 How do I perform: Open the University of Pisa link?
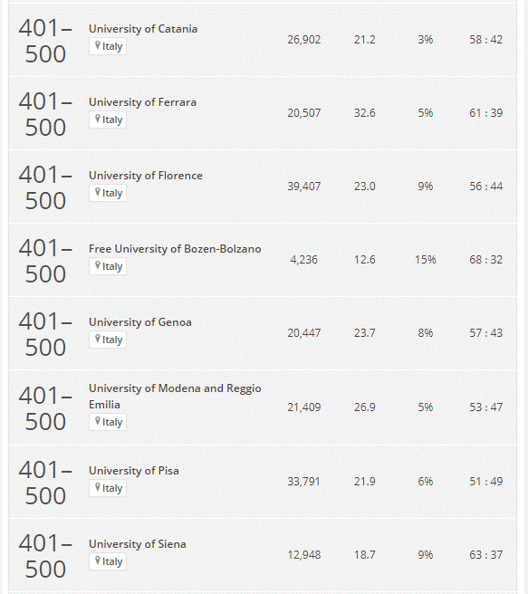(x=134, y=471)
